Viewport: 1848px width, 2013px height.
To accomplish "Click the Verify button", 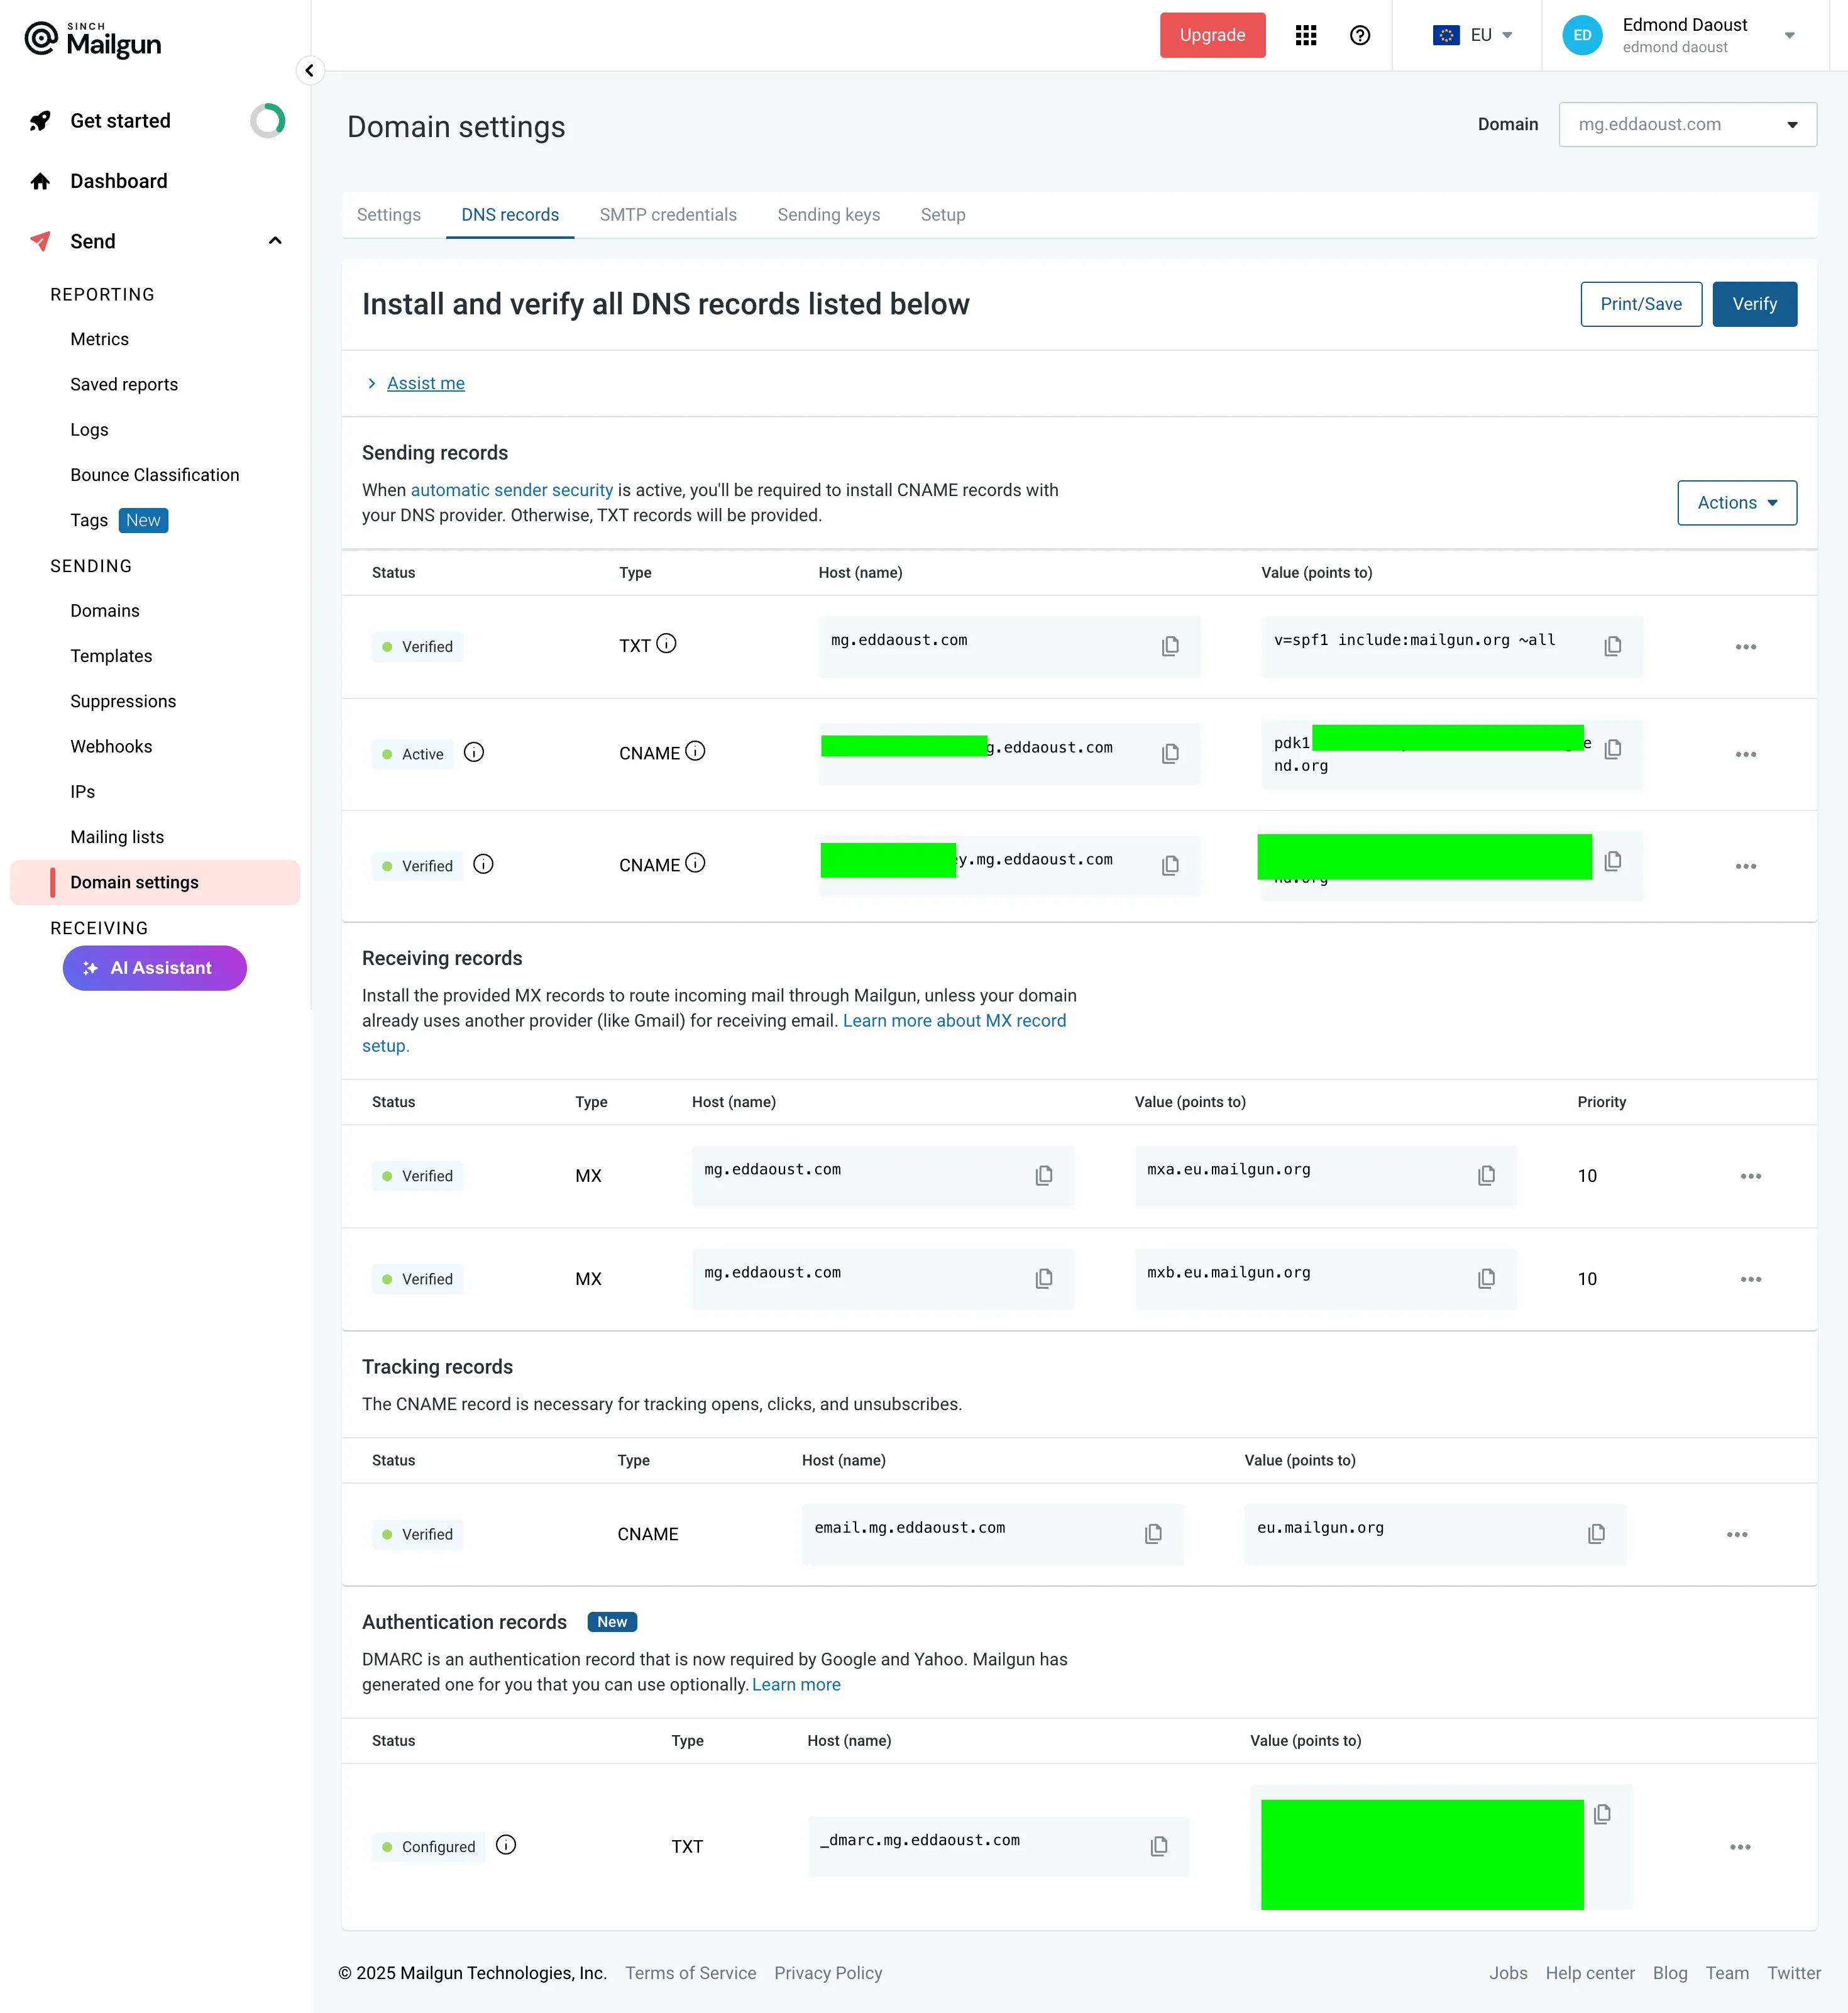I will tap(1754, 304).
